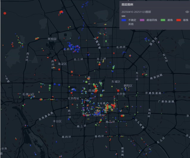Select the green 雌株 legend swatch

[x=163, y=20]
